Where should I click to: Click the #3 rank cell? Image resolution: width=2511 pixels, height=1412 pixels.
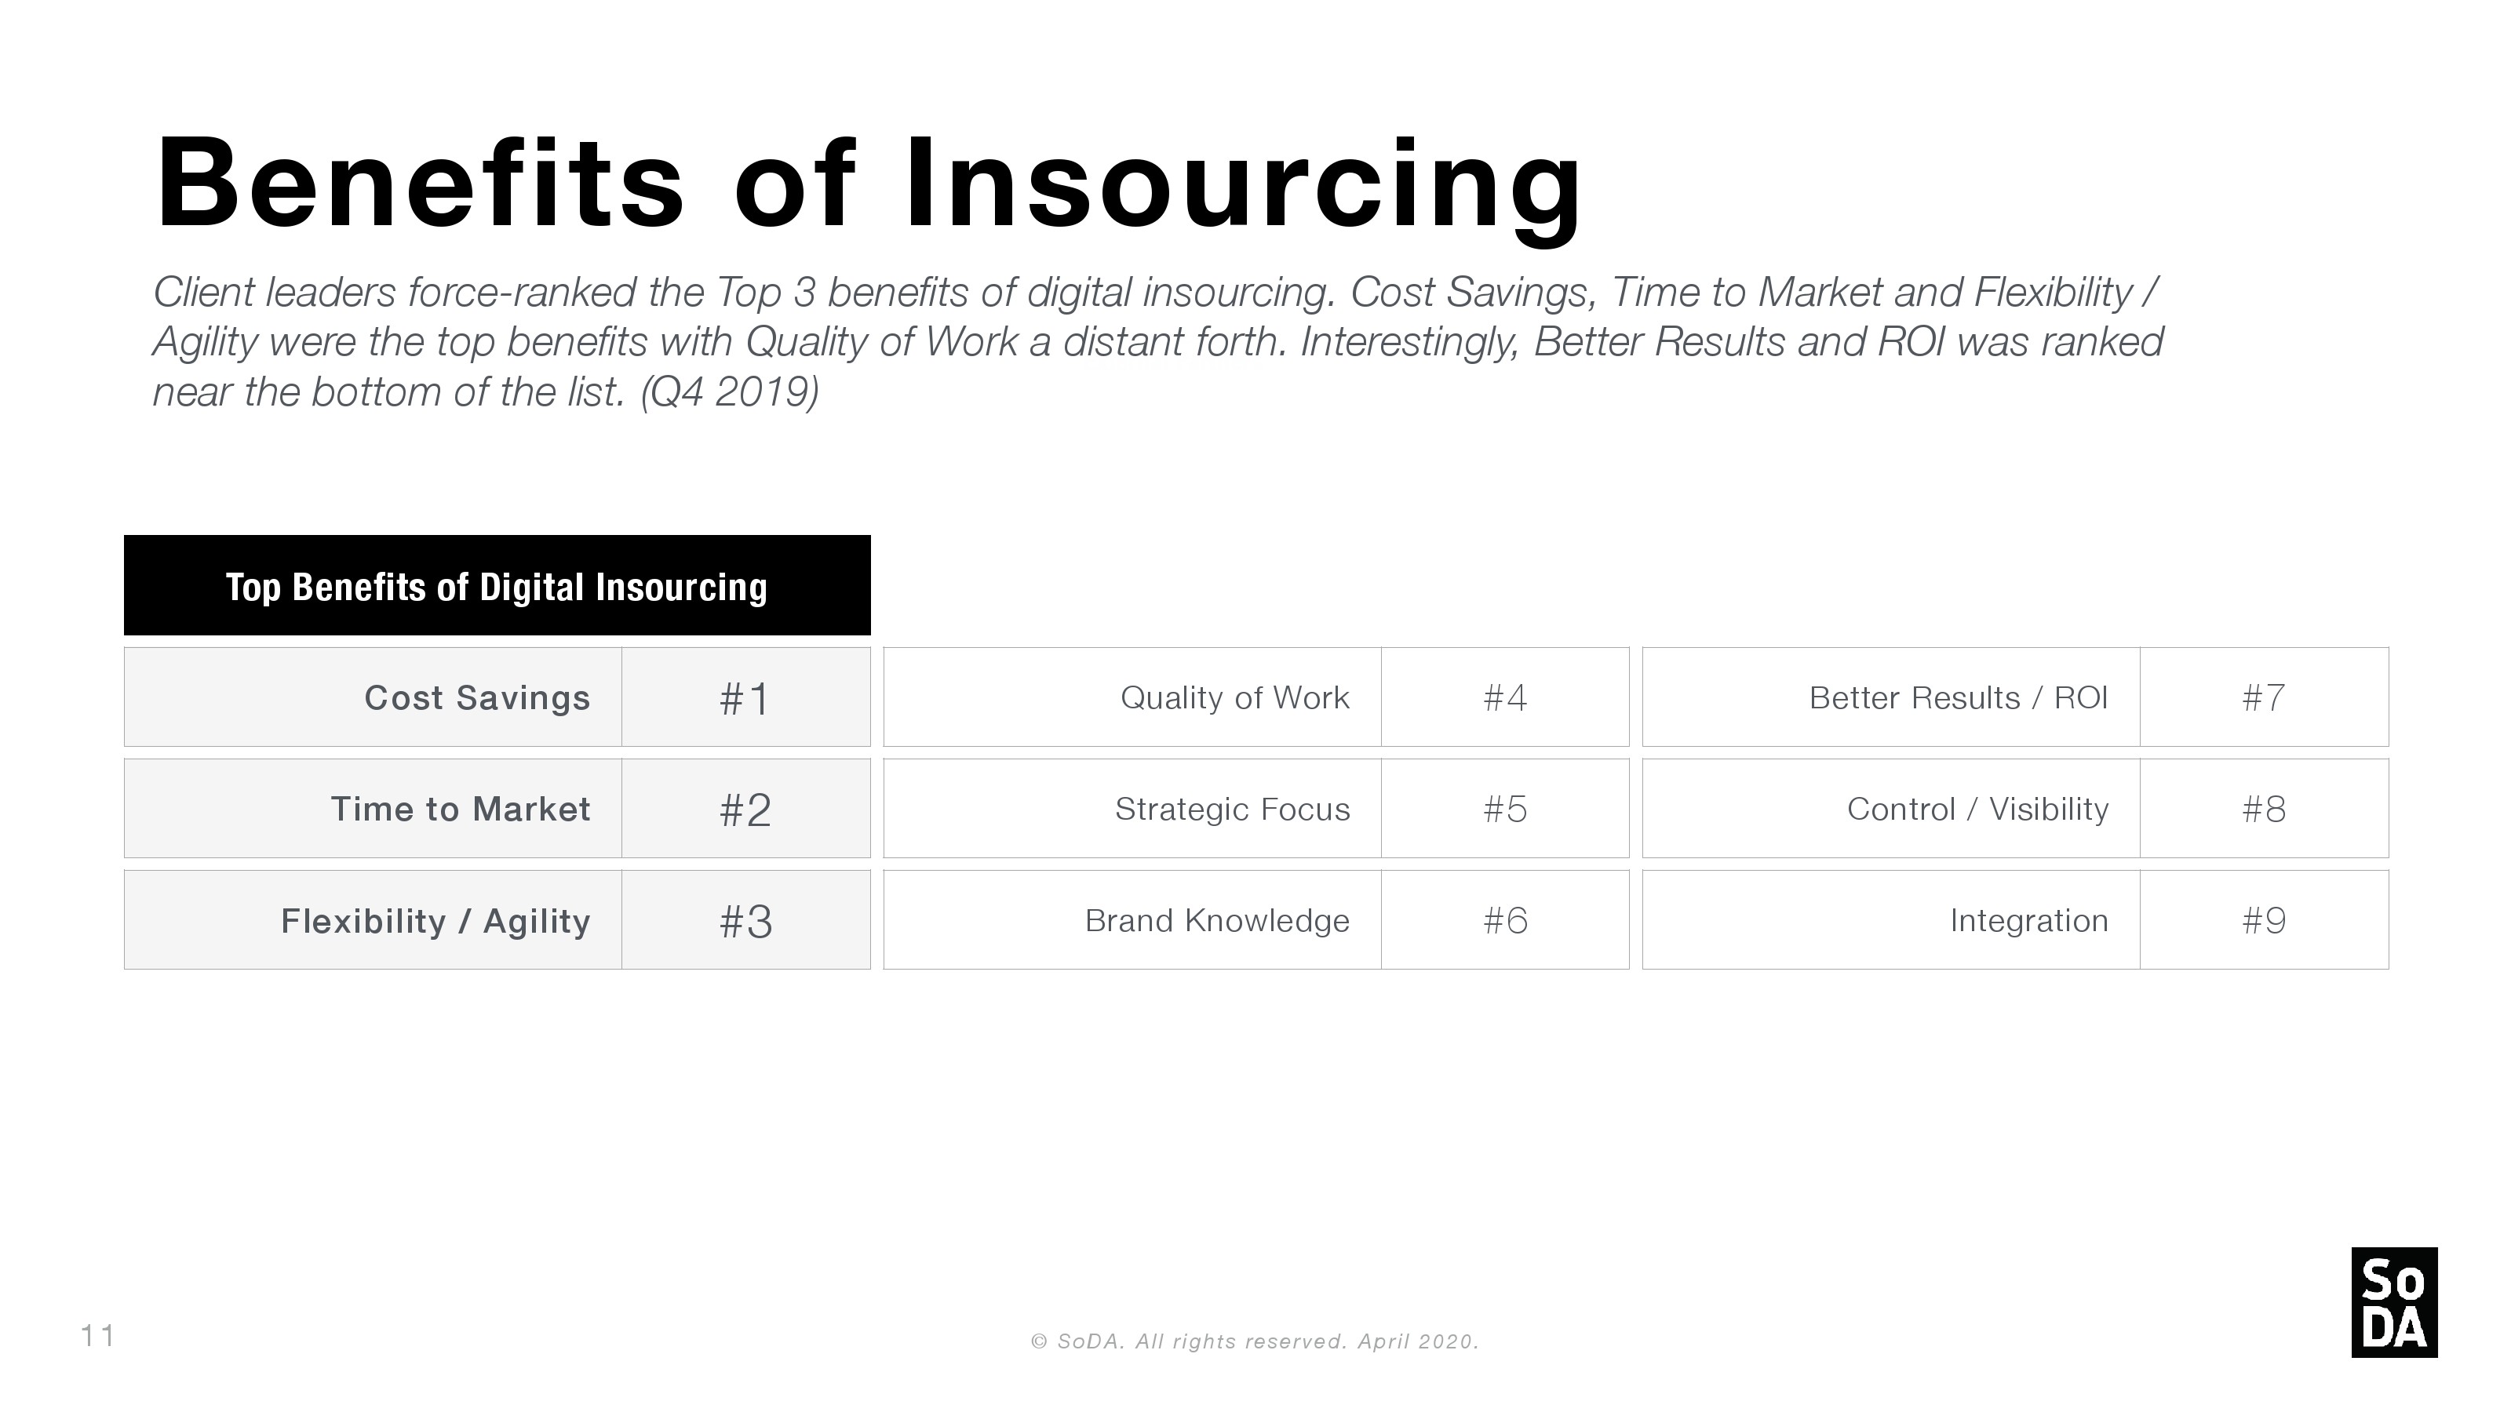click(x=745, y=921)
